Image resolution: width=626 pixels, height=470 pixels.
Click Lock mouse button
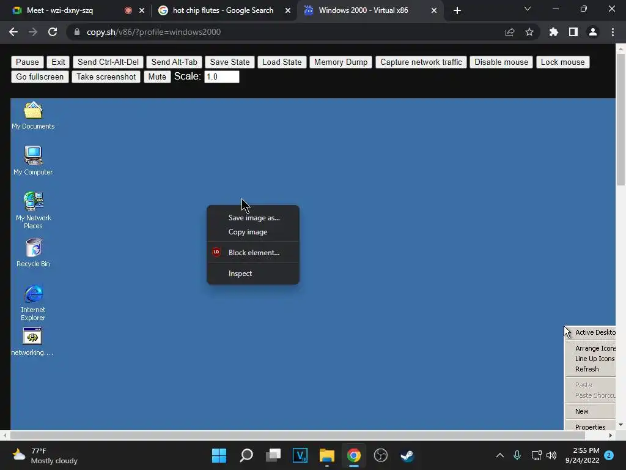tap(562, 62)
